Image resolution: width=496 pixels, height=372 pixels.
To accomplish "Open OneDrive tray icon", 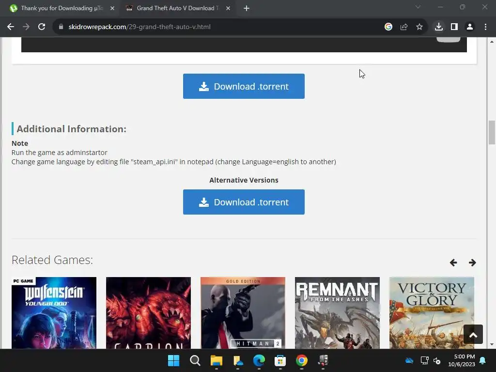I will coord(409,360).
